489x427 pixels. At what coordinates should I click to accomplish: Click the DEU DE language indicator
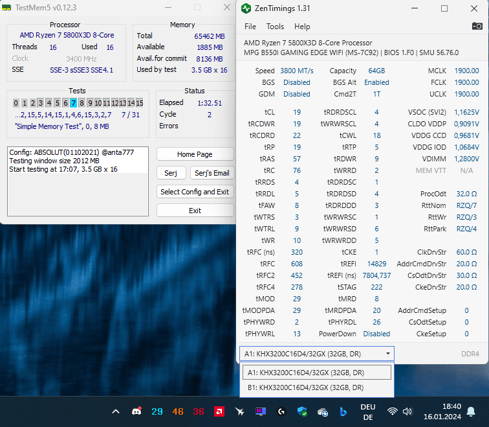click(368, 412)
